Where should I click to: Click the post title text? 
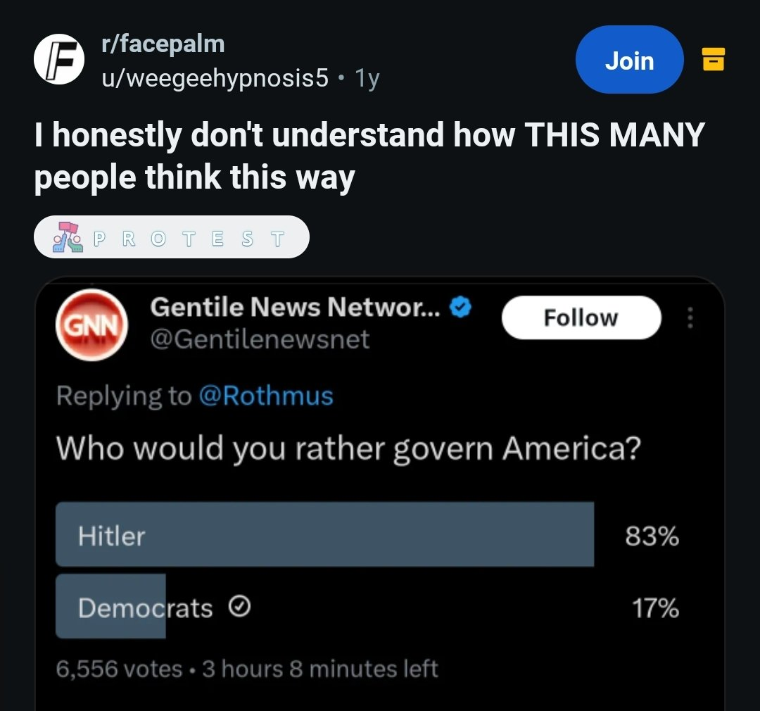click(x=369, y=156)
